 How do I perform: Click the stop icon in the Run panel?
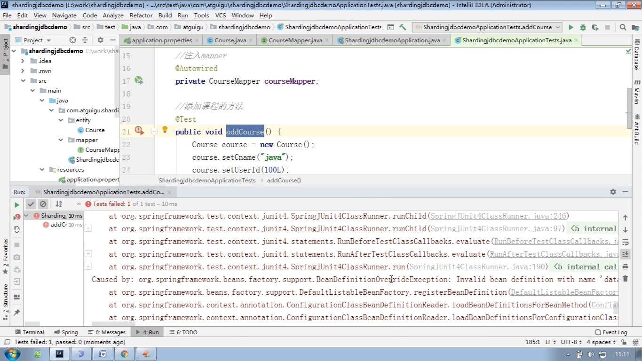pos(17,245)
